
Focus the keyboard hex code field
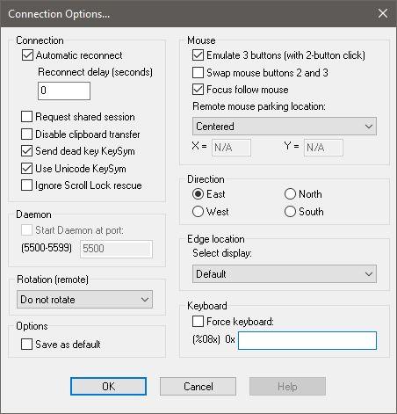[x=307, y=341]
